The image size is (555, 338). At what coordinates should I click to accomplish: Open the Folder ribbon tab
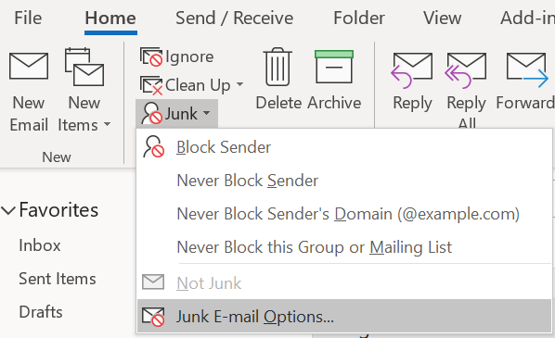(x=359, y=18)
